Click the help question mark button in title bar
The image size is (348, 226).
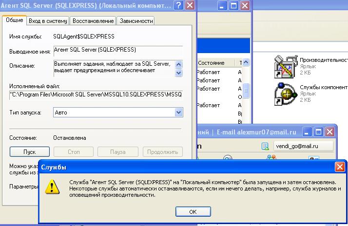click(178, 5)
